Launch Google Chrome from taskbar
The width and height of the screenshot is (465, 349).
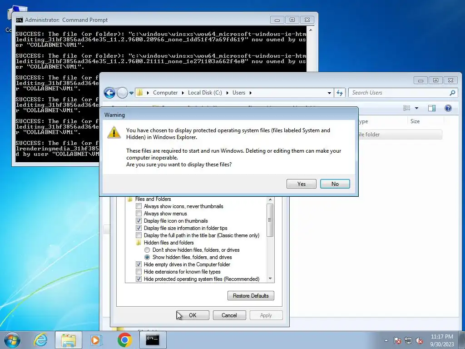pos(124,340)
